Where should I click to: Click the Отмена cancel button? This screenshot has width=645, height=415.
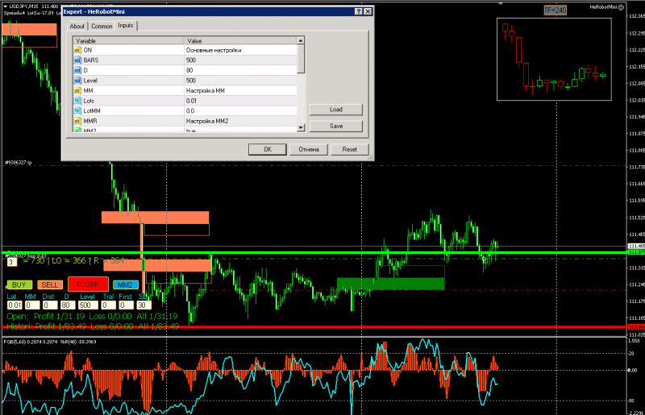309,149
